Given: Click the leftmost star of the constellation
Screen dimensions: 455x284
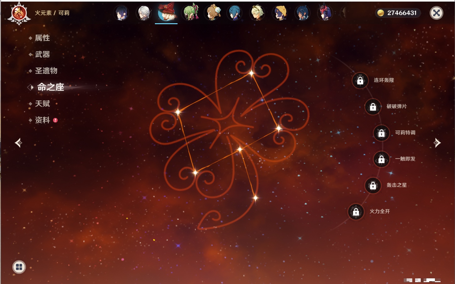Looking at the screenshot, I should pyautogui.click(x=178, y=112).
